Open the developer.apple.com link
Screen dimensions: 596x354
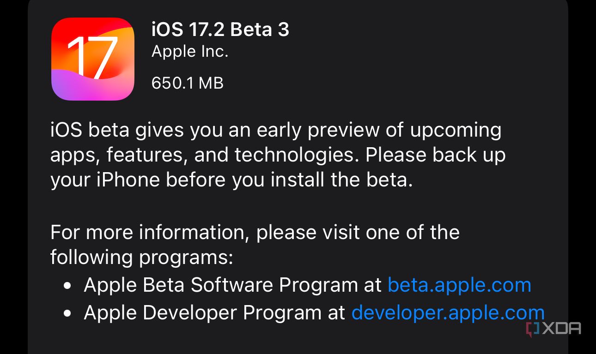(448, 312)
